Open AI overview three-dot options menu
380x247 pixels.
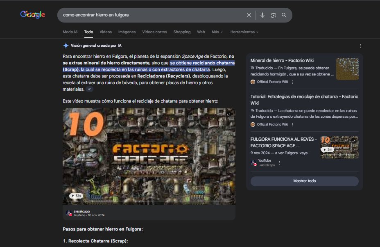pyautogui.click(x=361, y=46)
